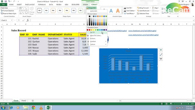Open the Format Selection pane

point(7,11)
